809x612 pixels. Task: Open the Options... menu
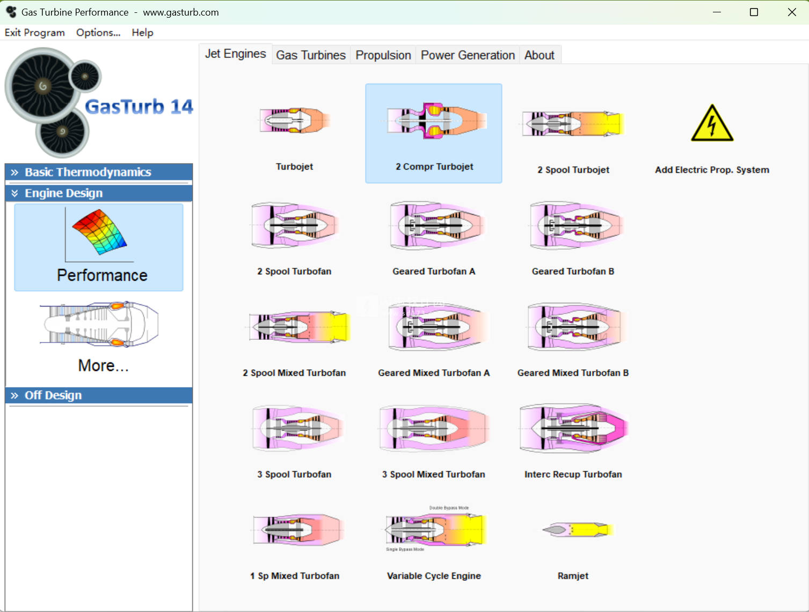(98, 32)
